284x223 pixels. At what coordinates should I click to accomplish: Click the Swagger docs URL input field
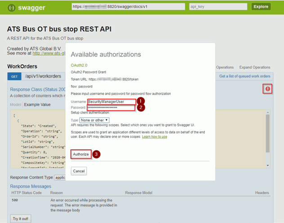tap(128, 7)
